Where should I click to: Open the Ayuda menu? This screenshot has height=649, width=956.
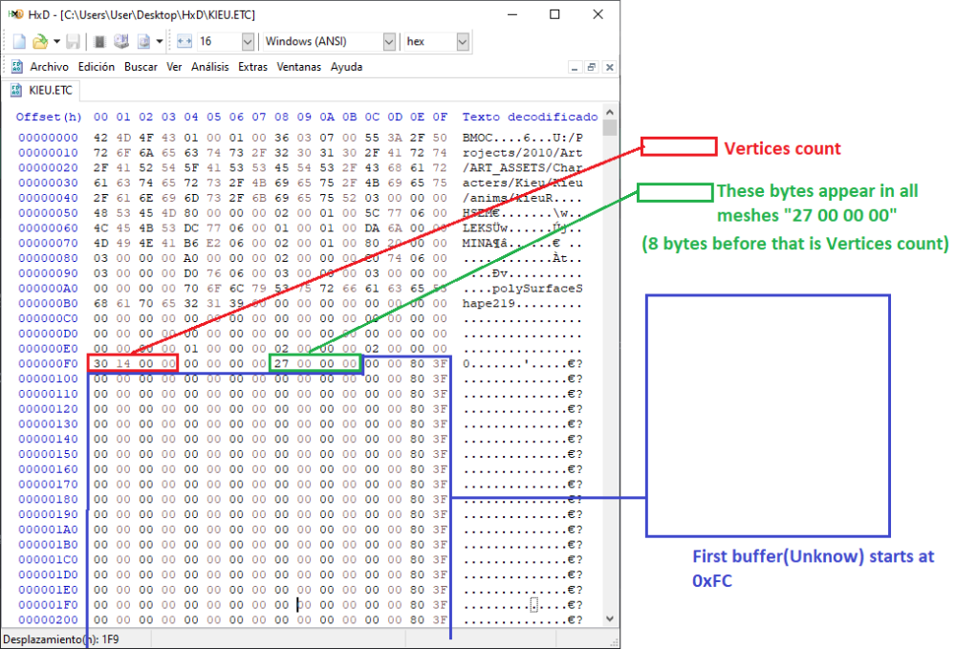pos(346,67)
